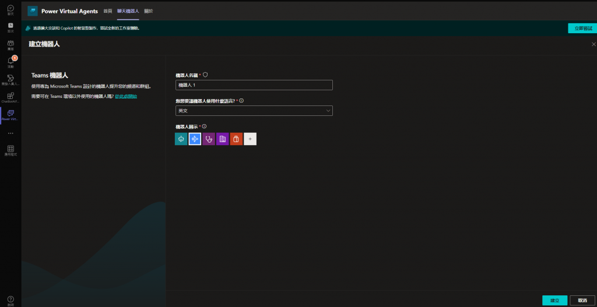Add custom bot icon with plus
The height and width of the screenshot is (307, 597).
pos(250,139)
